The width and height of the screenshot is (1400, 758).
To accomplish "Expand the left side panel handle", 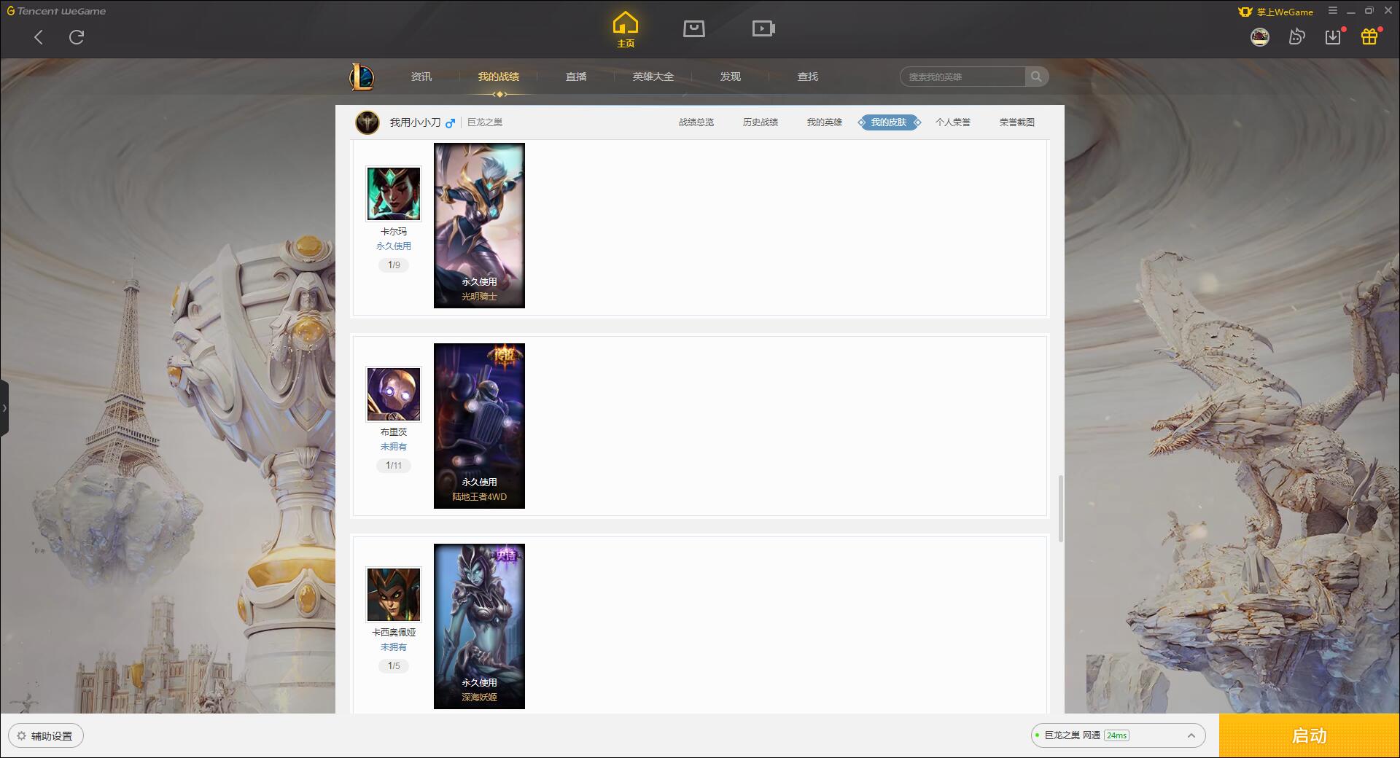I will 4,408.
